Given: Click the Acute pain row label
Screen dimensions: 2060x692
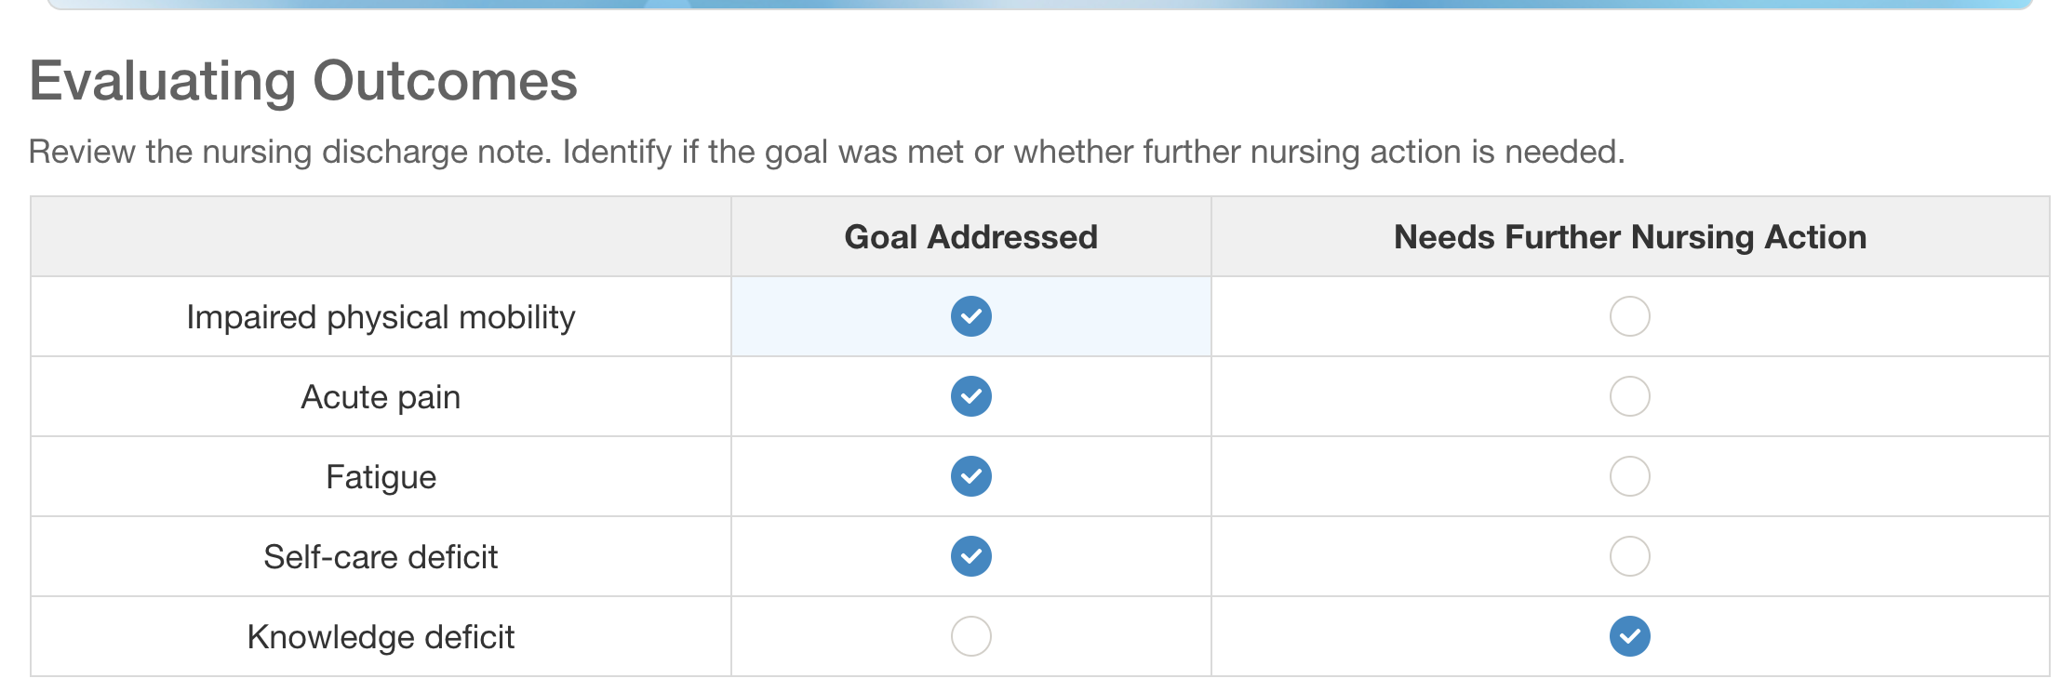Looking at the screenshot, I should (x=381, y=397).
